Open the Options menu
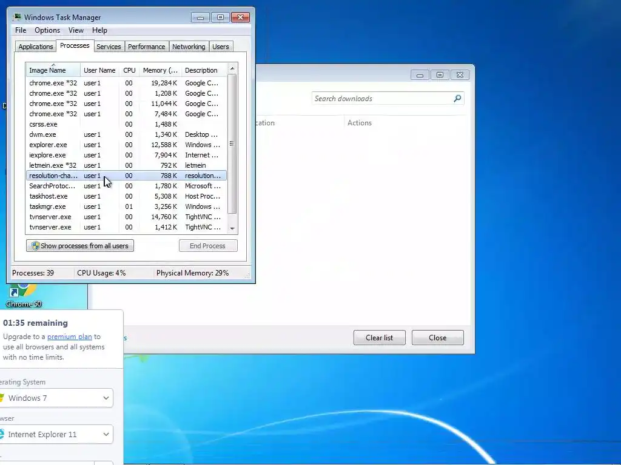Screen dimensions: 621x465 [x=47, y=30]
